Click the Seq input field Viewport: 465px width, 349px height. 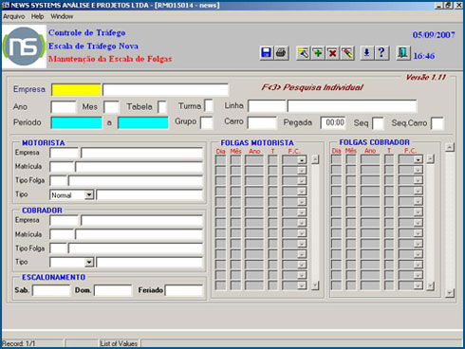pyautogui.click(x=378, y=123)
